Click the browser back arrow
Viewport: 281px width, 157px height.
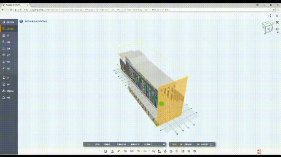coord(3,10)
